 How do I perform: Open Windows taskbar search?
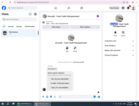8,104
